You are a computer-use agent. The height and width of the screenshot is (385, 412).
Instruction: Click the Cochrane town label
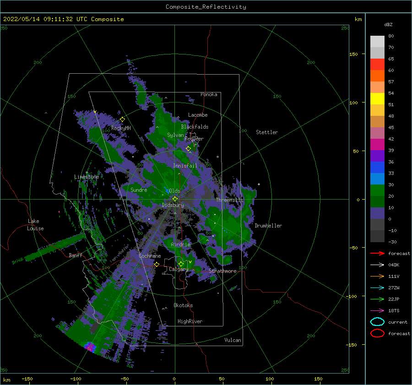click(x=150, y=256)
